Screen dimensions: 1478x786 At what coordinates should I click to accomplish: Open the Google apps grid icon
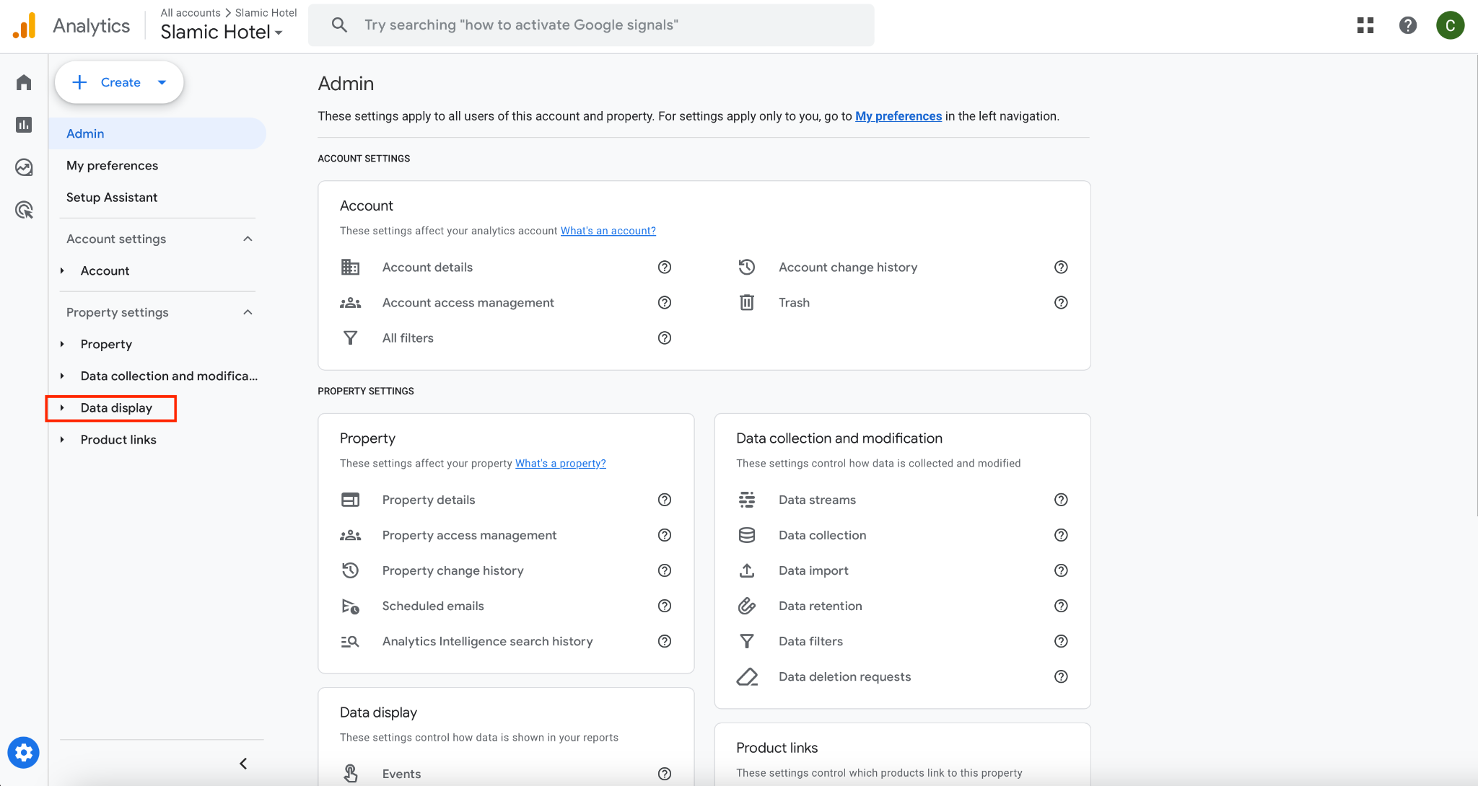click(1365, 25)
